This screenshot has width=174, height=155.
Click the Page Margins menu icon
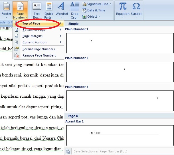[x=17, y=36]
